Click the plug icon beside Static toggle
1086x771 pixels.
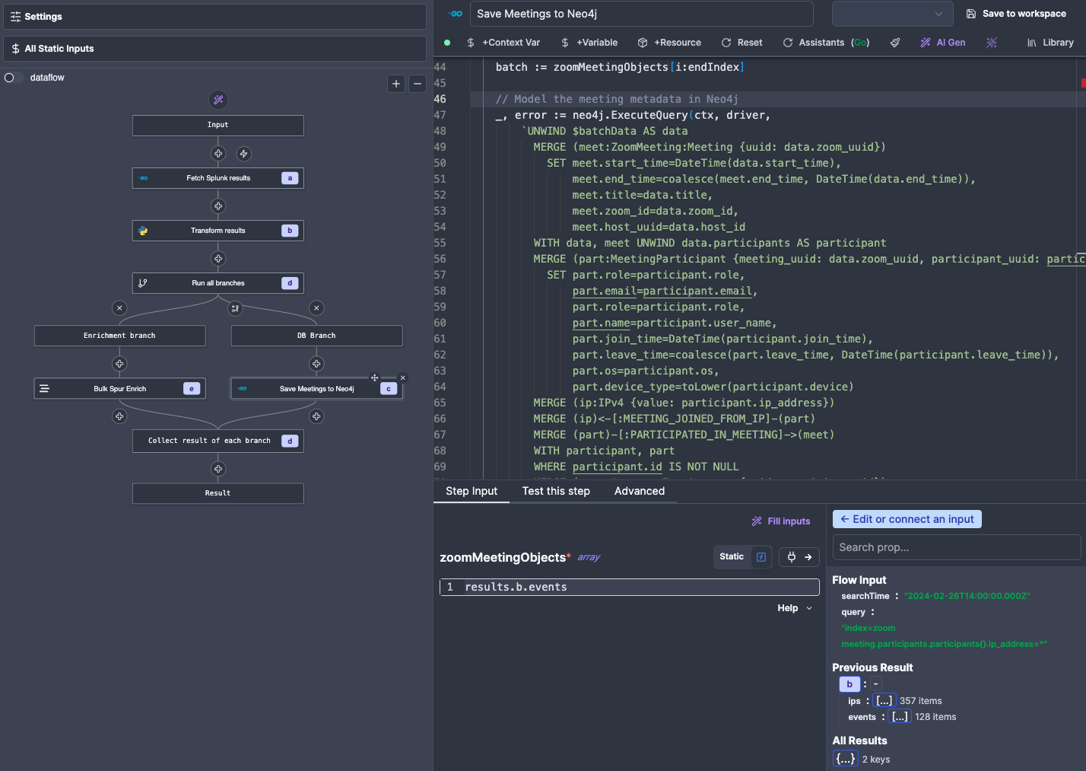[792, 556]
